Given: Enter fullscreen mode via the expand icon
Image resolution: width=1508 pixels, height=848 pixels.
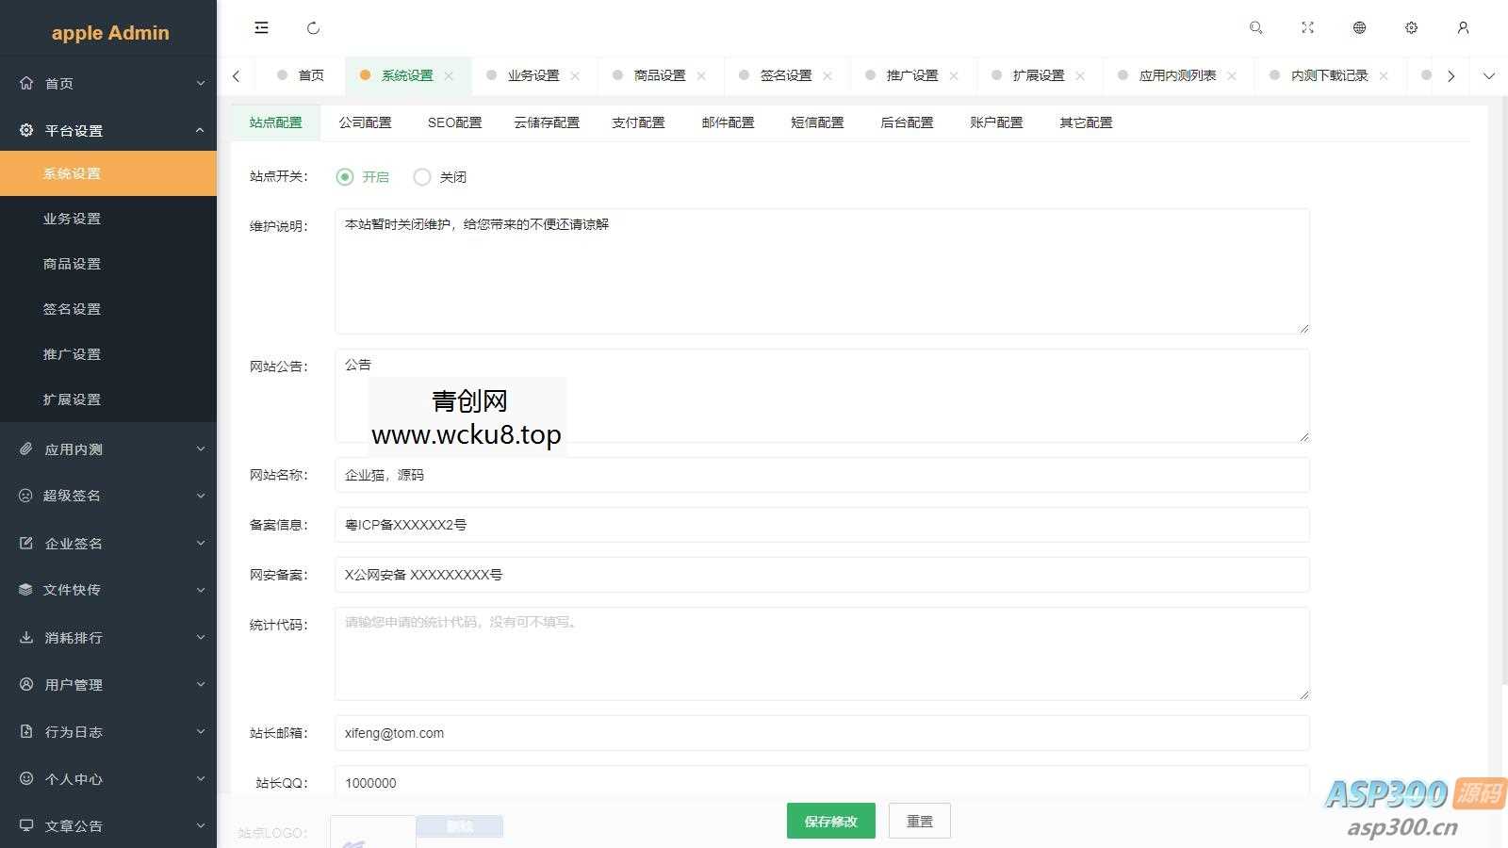Looking at the screenshot, I should [1307, 27].
